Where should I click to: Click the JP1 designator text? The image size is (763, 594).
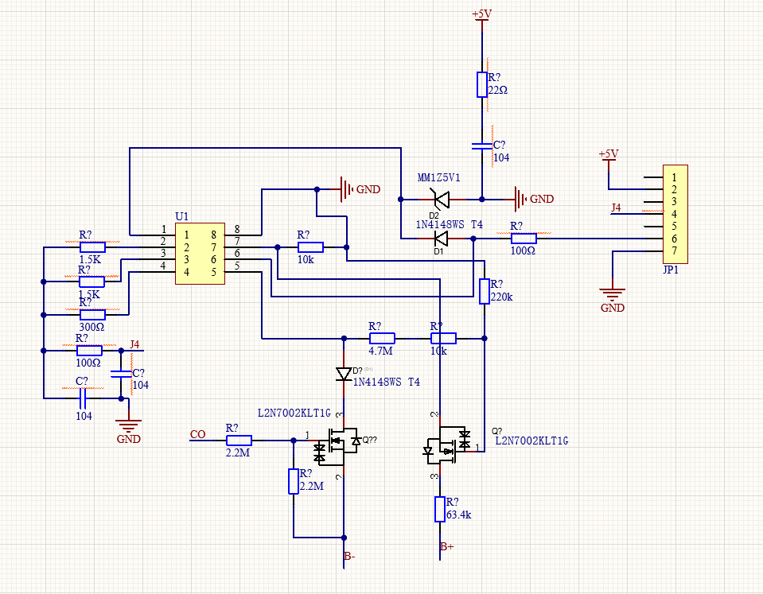point(671,270)
